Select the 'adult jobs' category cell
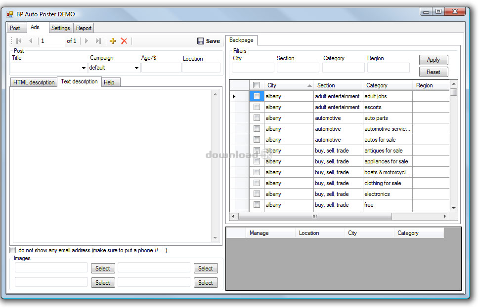 [388, 96]
